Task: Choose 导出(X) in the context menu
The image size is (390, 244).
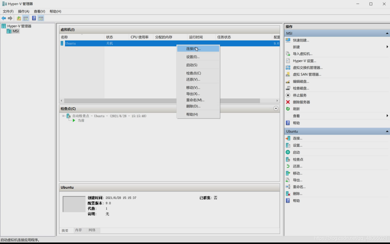Action: [198, 94]
